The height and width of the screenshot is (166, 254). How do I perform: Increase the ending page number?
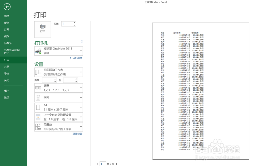point(76,79)
